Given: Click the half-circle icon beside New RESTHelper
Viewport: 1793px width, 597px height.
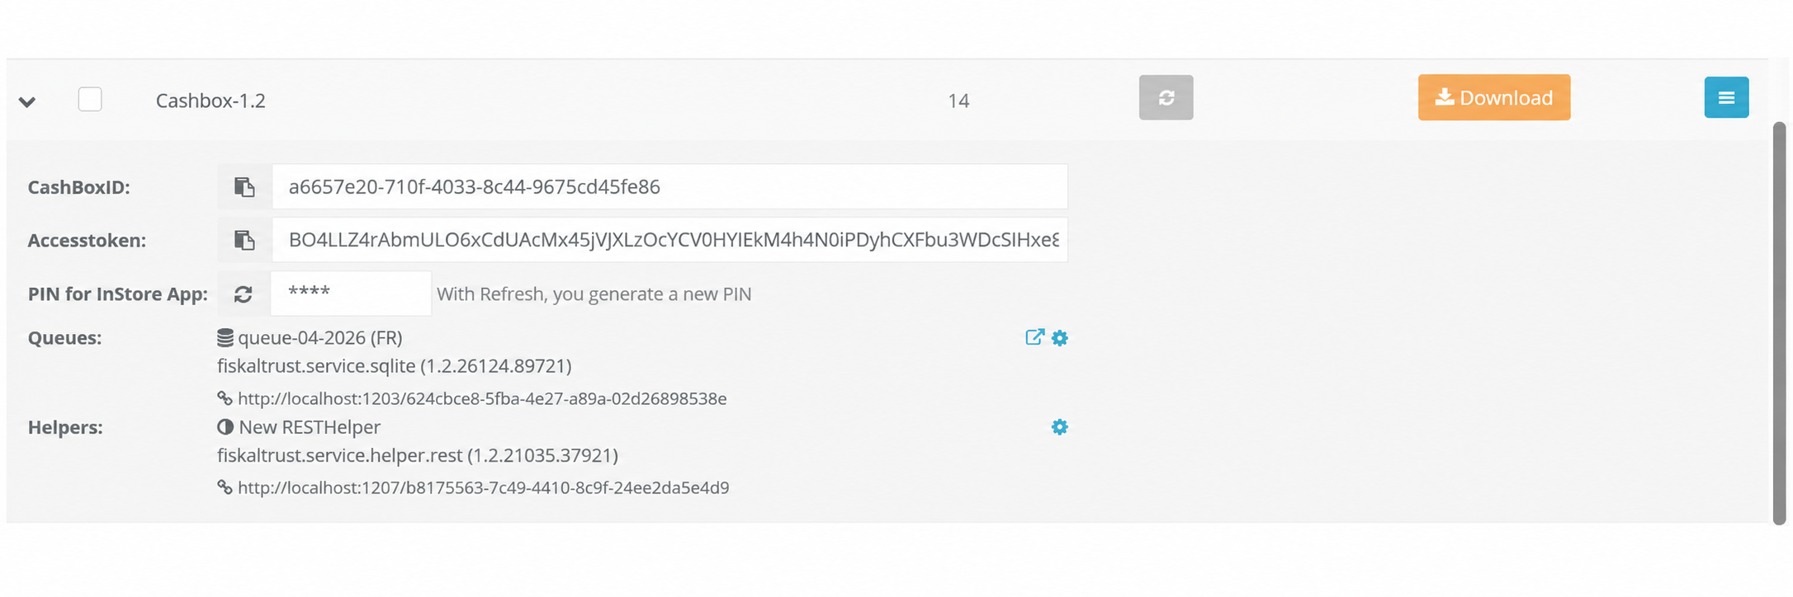Looking at the screenshot, I should [x=225, y=427].
